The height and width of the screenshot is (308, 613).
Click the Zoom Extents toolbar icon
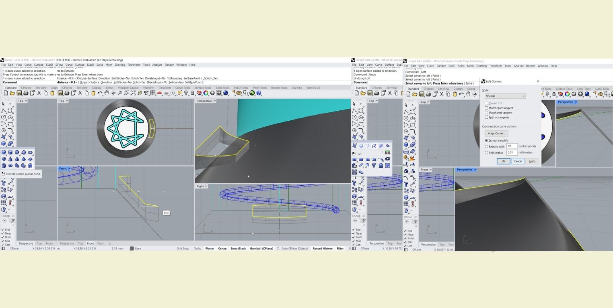point(133,93)
